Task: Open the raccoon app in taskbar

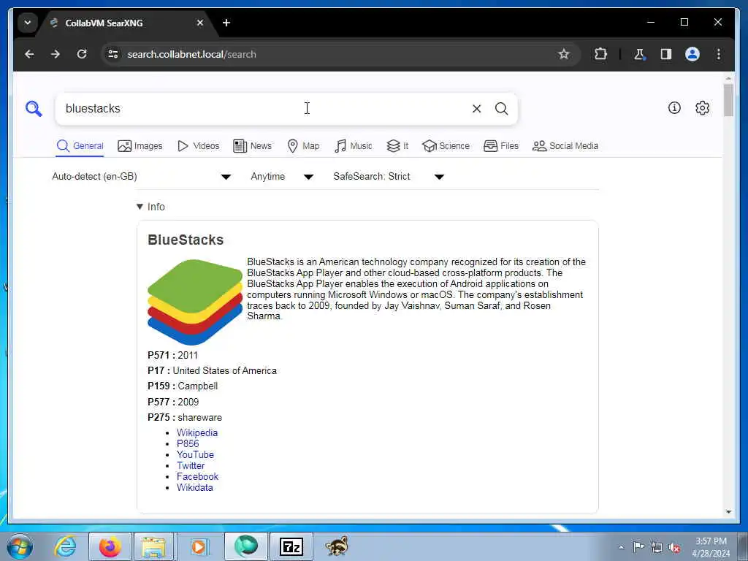Action: pos(337,546)
